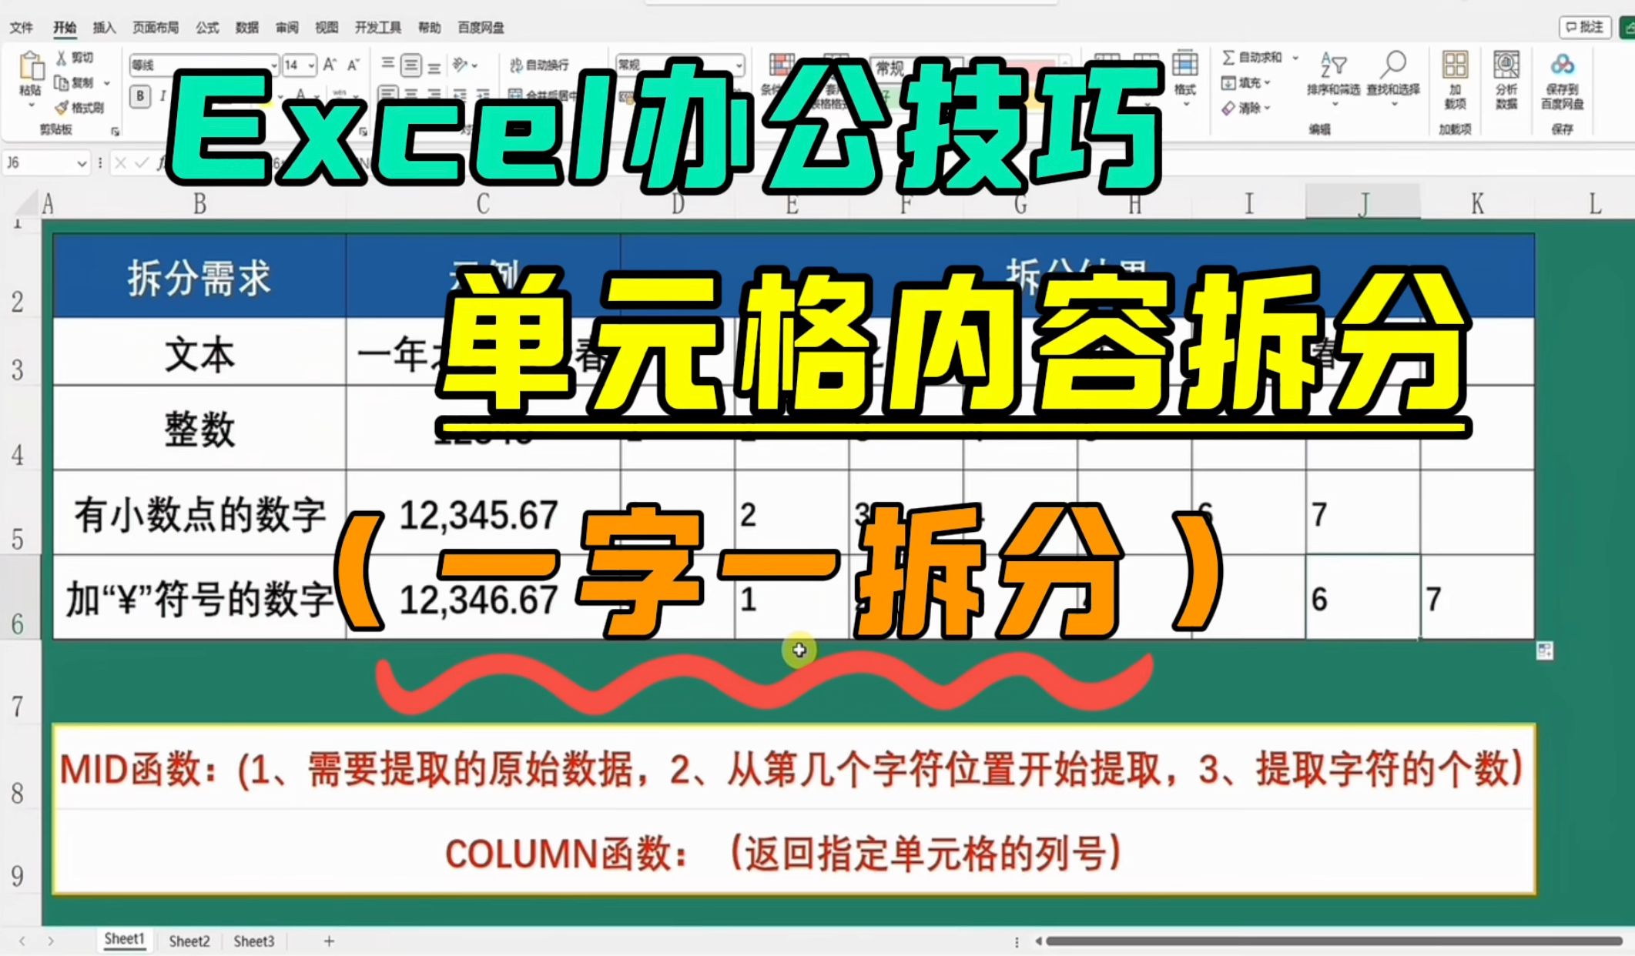Click the column J header
1635x956 pixels.
point(1363,203)
